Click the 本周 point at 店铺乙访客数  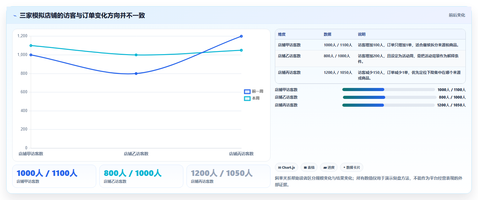click(x=136, y=55)
